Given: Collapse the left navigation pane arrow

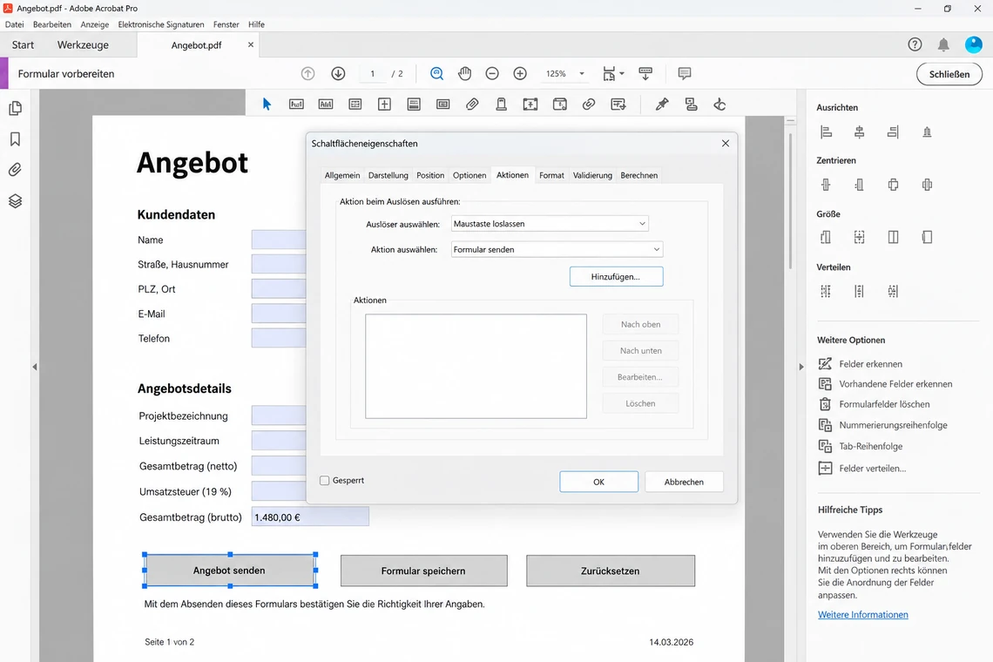Looking at the screenshot, I should (34, 367).
